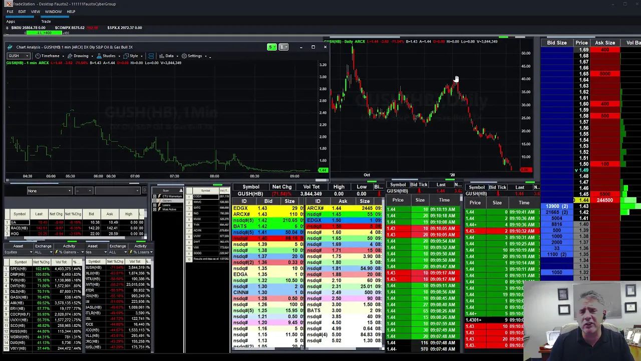Click Net %Chg column header in watchlist
The image size is (641, 361).
pyautogui.click(x=73, y=214)
